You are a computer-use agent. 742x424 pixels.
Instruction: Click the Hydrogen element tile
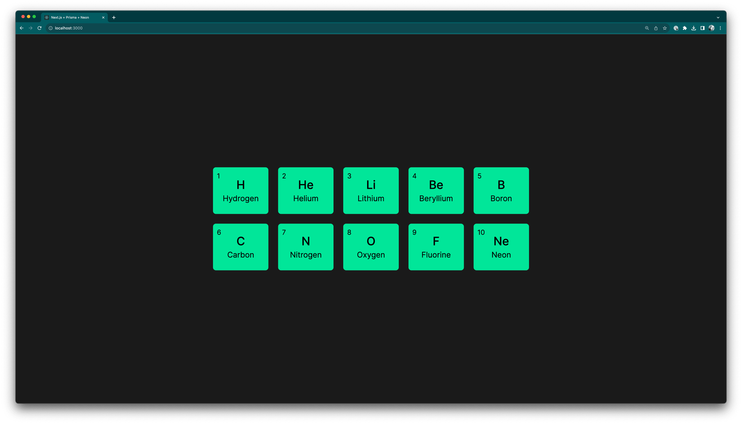[x=240, y=190]
